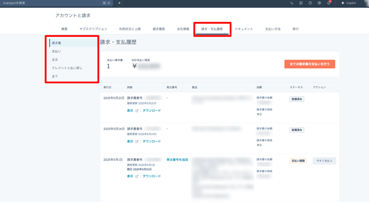Open the notifications bell icon

[x=329, y=3]
